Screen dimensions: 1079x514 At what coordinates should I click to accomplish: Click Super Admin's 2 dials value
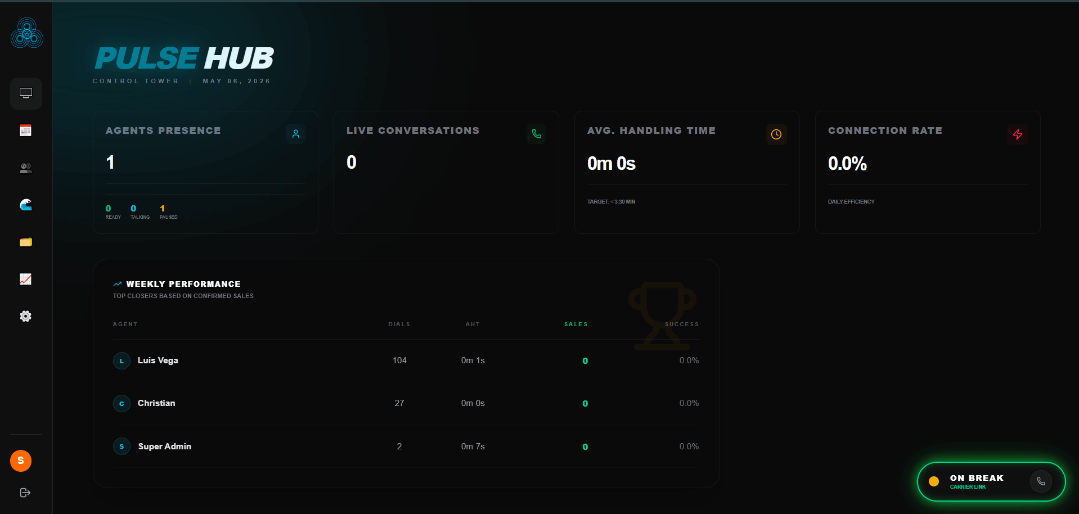point(399,447)
